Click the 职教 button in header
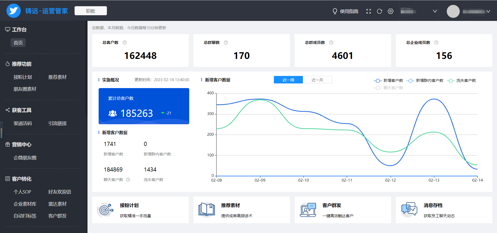 pyautogui.click(x=91, y=11)
